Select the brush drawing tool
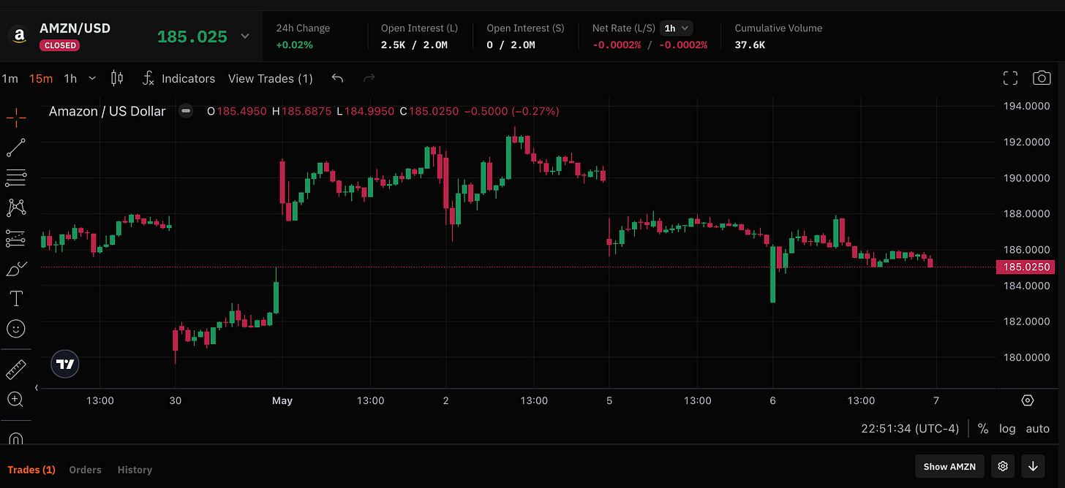Image resolution: width=1065 pixels, height=488 pixels. tap(16, 269)
